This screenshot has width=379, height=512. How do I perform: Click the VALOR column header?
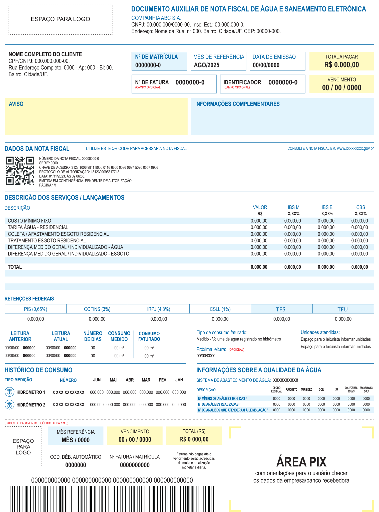click(260, 207)
